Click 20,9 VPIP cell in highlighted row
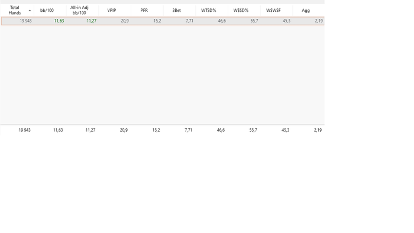This screenshot has height=233, width=414. point(125,21)
